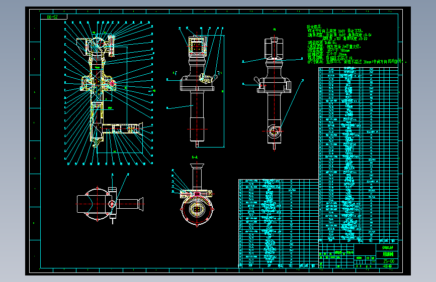Viewport: 436px width, 282px height.
Task: Click the projection symbol icon in title block
Action: (387, 266)
